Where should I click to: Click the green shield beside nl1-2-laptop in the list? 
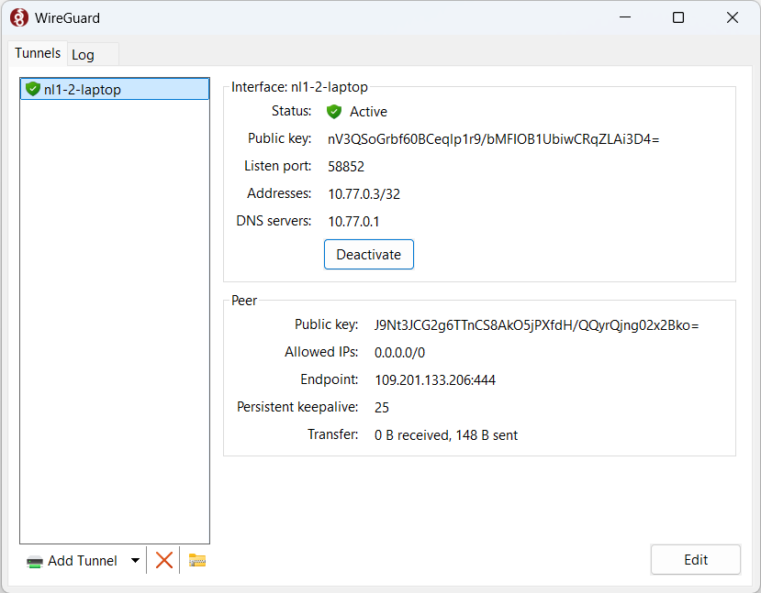point(33,89)
